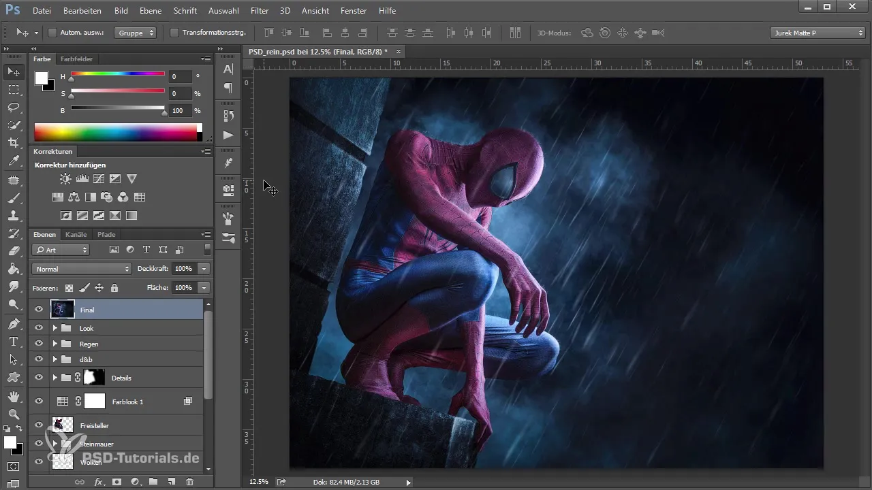This screenshot has height=490, width=872.
Task: Select the Pen tool
Action: 14,323
